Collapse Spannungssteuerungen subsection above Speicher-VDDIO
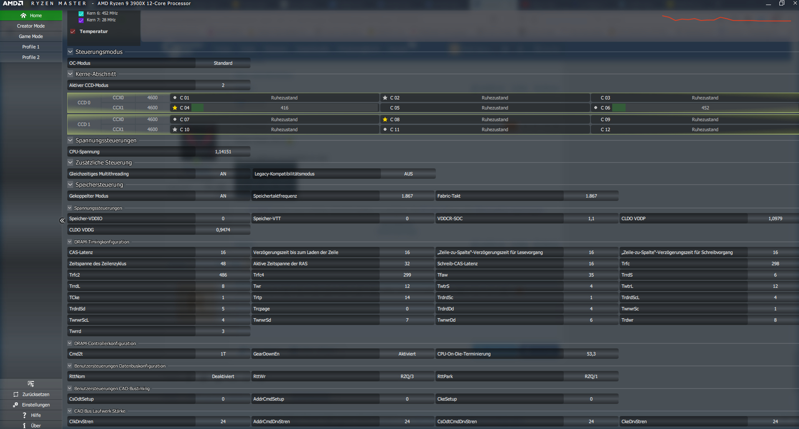Image resolution: width=799 pixels, height=429 pixels. pos(70,208)
